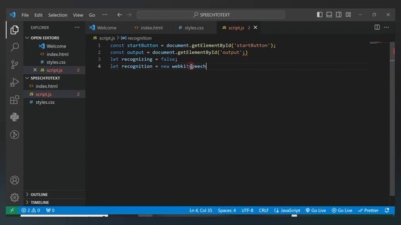Click the SPEECHTOTEXT command center search box

point(211,15)
